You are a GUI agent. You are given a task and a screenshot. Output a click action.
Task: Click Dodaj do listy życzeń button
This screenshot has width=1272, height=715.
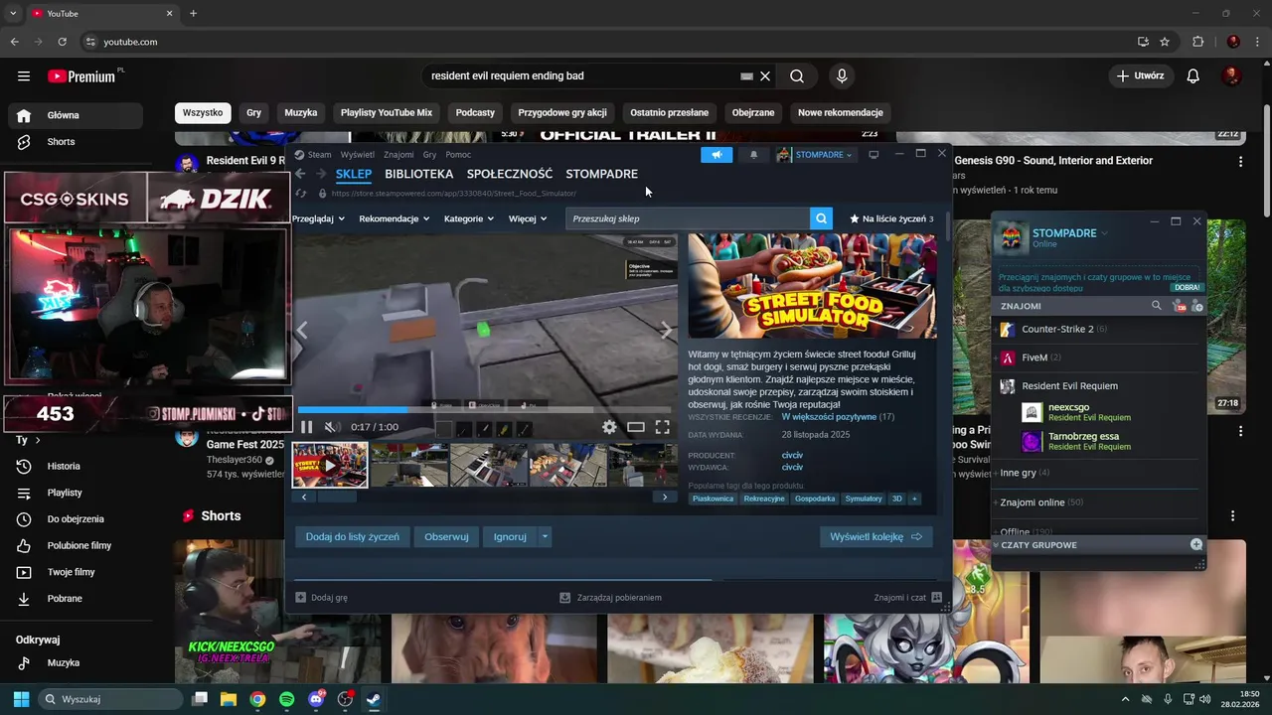pyautogui.click(x=352, y=536)
